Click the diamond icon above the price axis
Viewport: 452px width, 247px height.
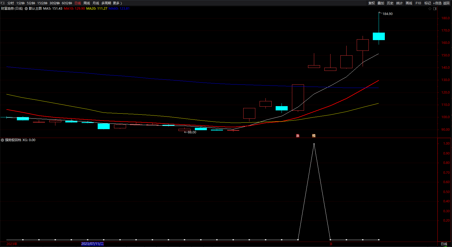[x=430, y=9]
